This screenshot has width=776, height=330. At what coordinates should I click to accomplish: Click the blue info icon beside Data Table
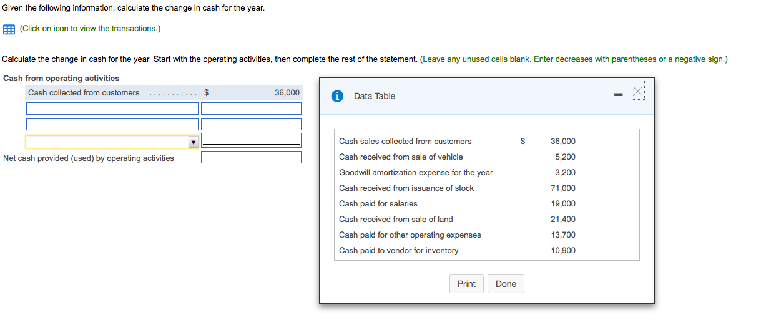click(337, 96)
